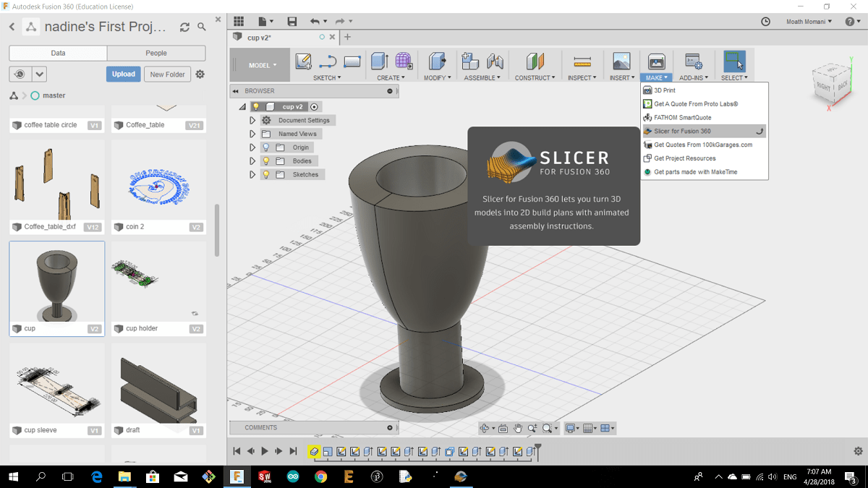Open the Show Data Panel grid icon

[239, 21]
